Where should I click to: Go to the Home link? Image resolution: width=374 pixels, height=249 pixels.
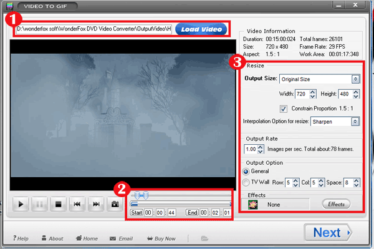87,238
